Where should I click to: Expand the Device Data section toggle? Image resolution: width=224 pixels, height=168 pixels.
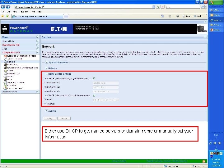click(38, 41)
